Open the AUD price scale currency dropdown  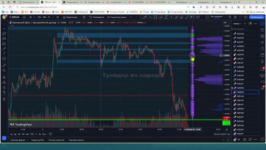tap(226, 22)
